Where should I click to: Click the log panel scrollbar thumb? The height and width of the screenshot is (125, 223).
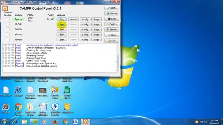tap(117, 62)
